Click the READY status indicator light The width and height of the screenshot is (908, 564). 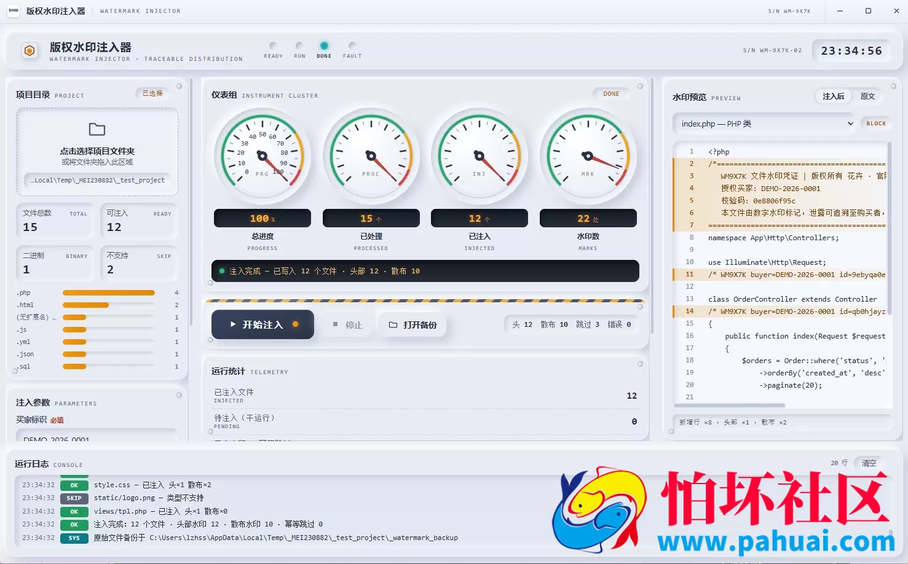273,45
